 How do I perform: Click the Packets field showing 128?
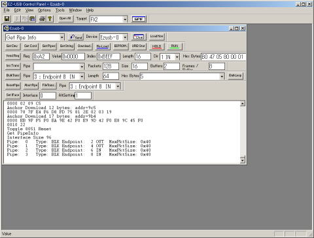(111, 66)
